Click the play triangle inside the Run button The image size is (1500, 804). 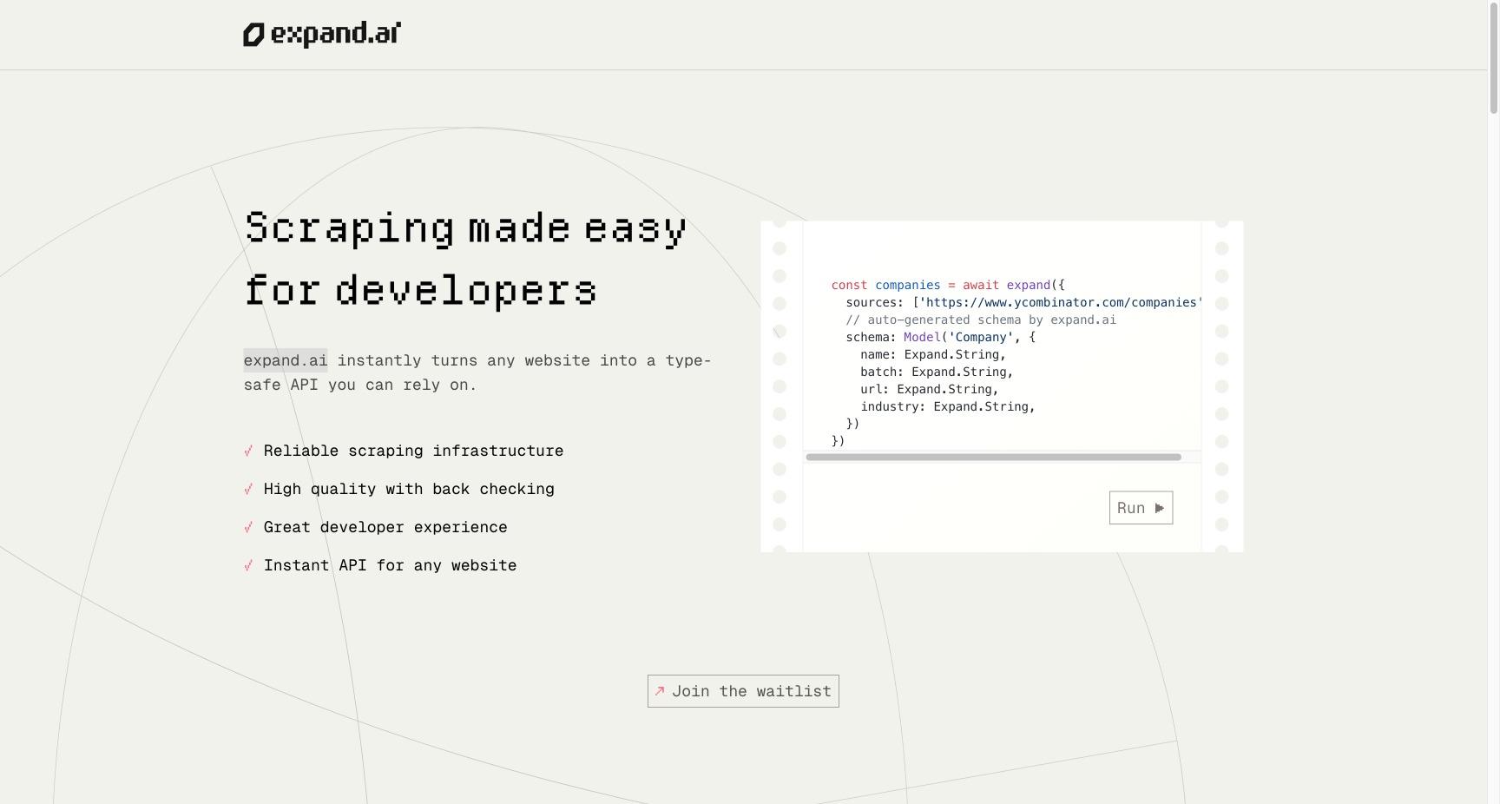(x=1160, y=507)
